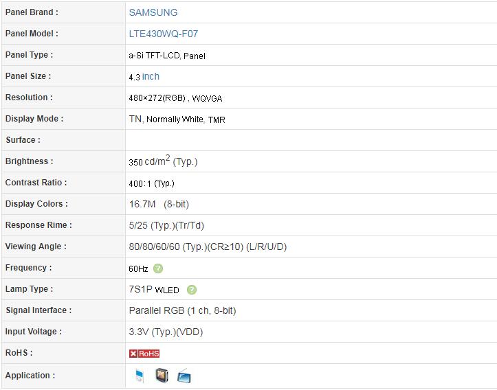
Task: Click the a-Si TFT-LCD, Panel value
Action: tap(167, 56)
